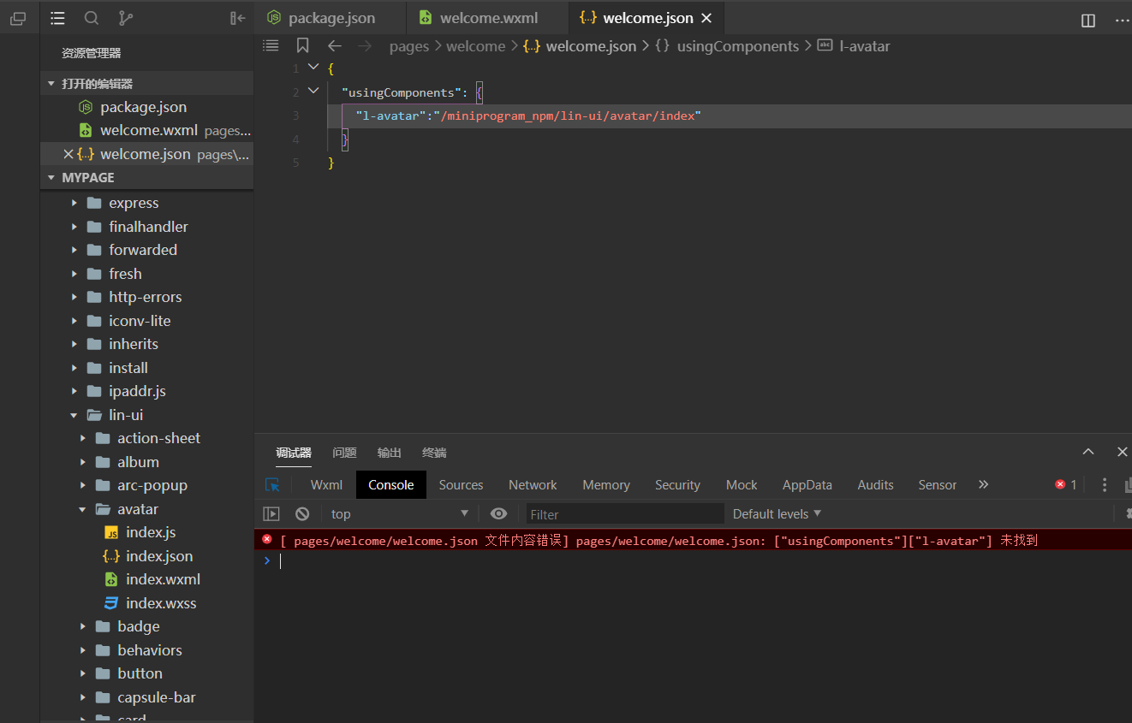Open index.js in avatar folder

(151, 532)
